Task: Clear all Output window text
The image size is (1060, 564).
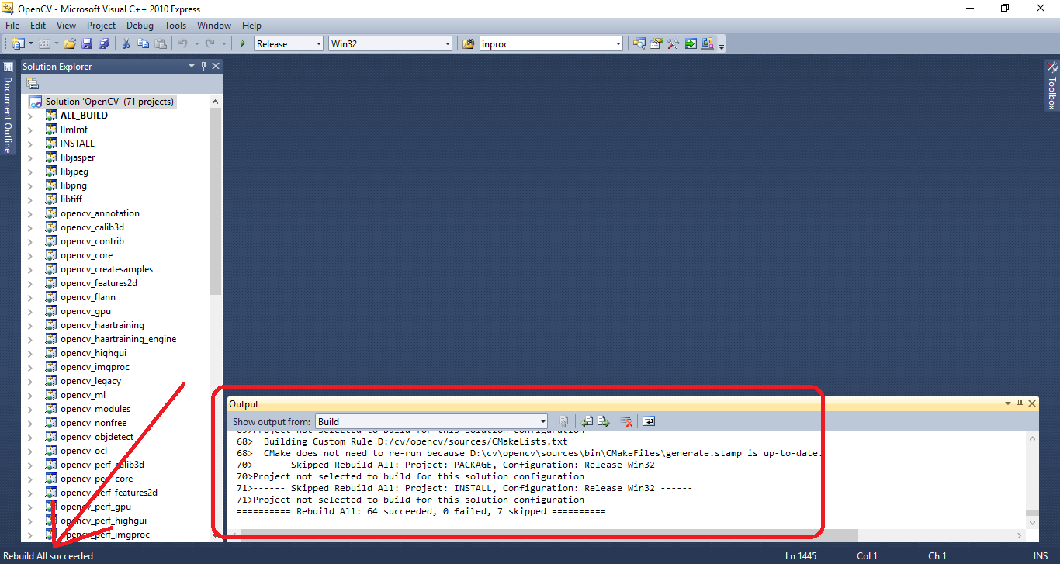Action: (x=626, y=421)
